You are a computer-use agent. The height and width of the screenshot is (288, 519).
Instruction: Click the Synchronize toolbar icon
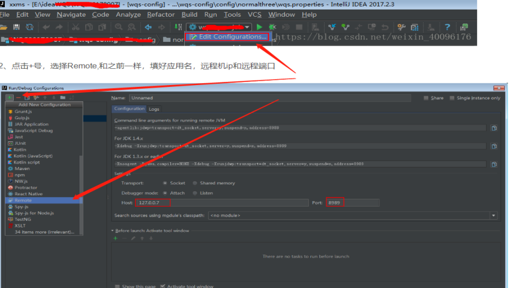pos(30,27)
